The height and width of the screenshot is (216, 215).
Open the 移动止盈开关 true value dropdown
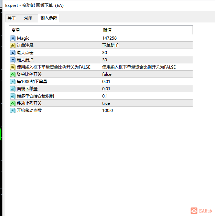147,103
